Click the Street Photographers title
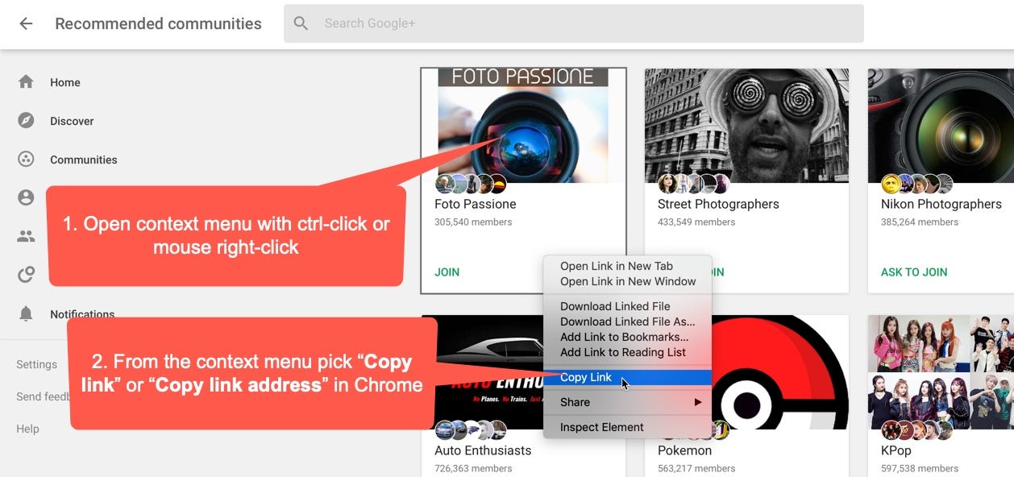This screenshot has height=477, width=1014. point(718,204)
